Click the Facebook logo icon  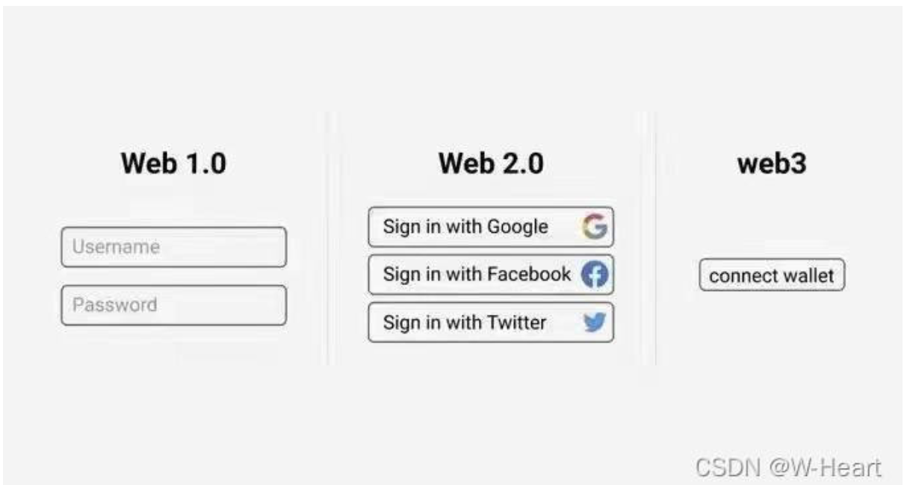coord(595,275)
